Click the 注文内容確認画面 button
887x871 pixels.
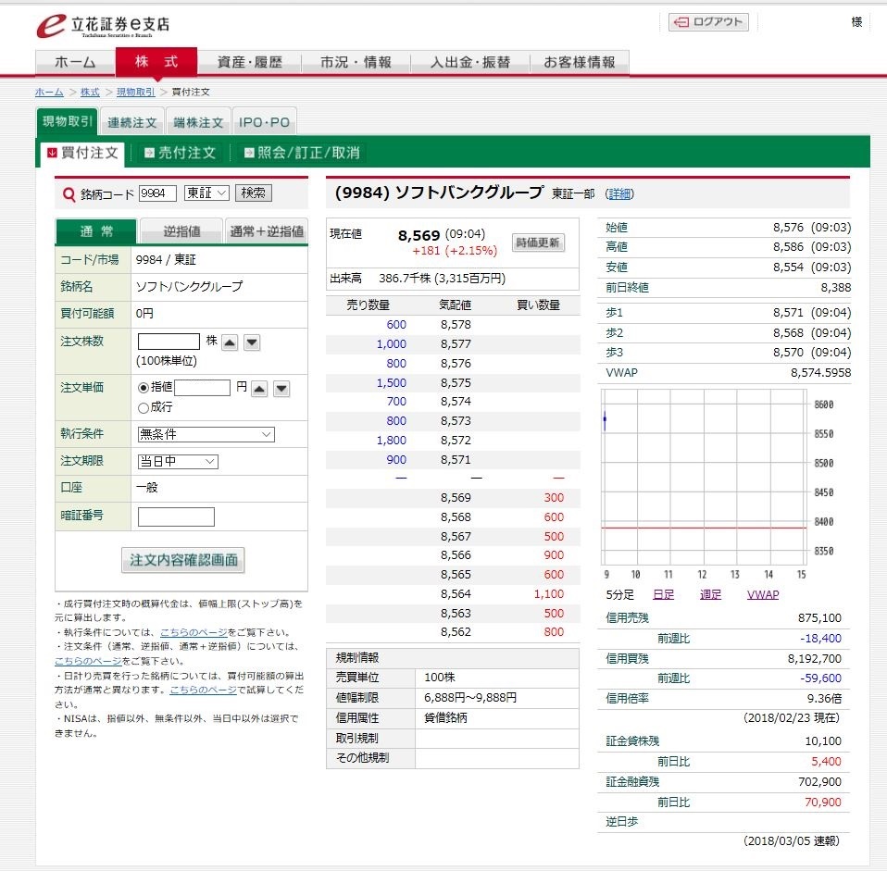point(183,560)
